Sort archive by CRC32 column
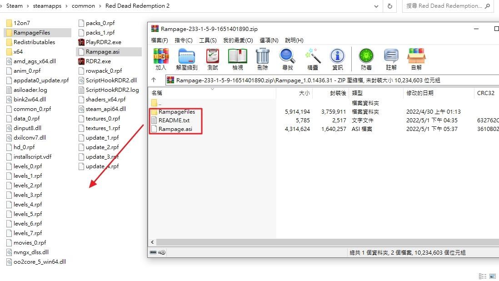 pos(487,93)
